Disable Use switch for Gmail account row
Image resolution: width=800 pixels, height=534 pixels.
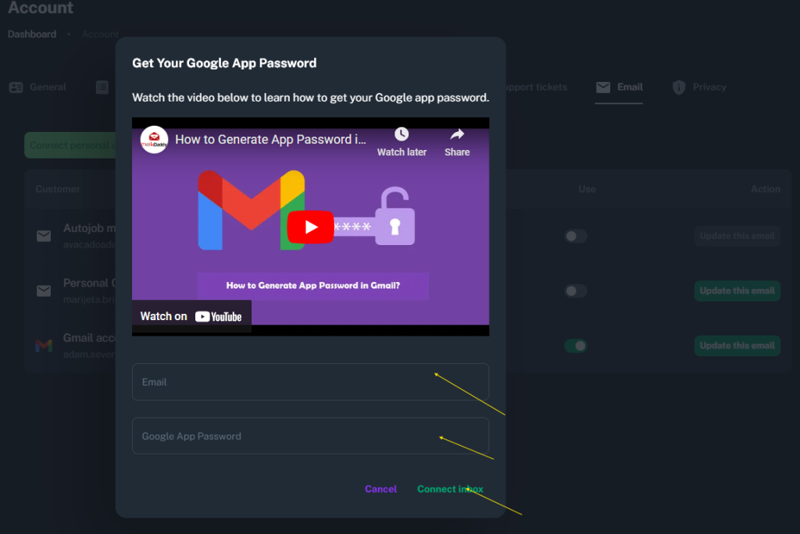576,346
